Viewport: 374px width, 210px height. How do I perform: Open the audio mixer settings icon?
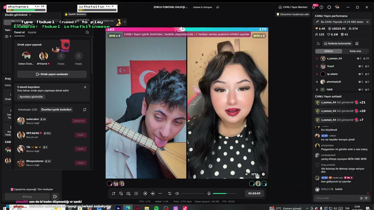[x=169, y=193]
